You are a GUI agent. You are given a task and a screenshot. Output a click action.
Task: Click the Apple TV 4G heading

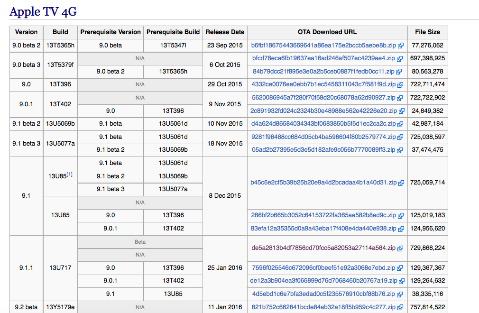click(x=43, y=11)
